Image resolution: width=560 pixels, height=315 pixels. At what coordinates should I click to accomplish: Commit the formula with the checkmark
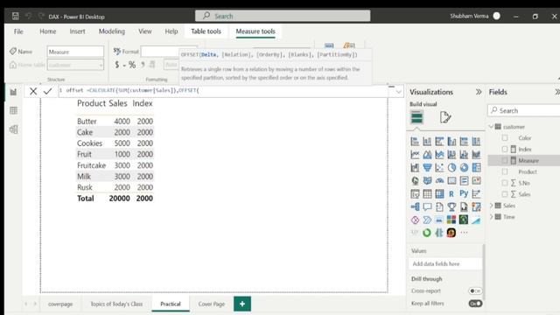(x=47, y=91)
